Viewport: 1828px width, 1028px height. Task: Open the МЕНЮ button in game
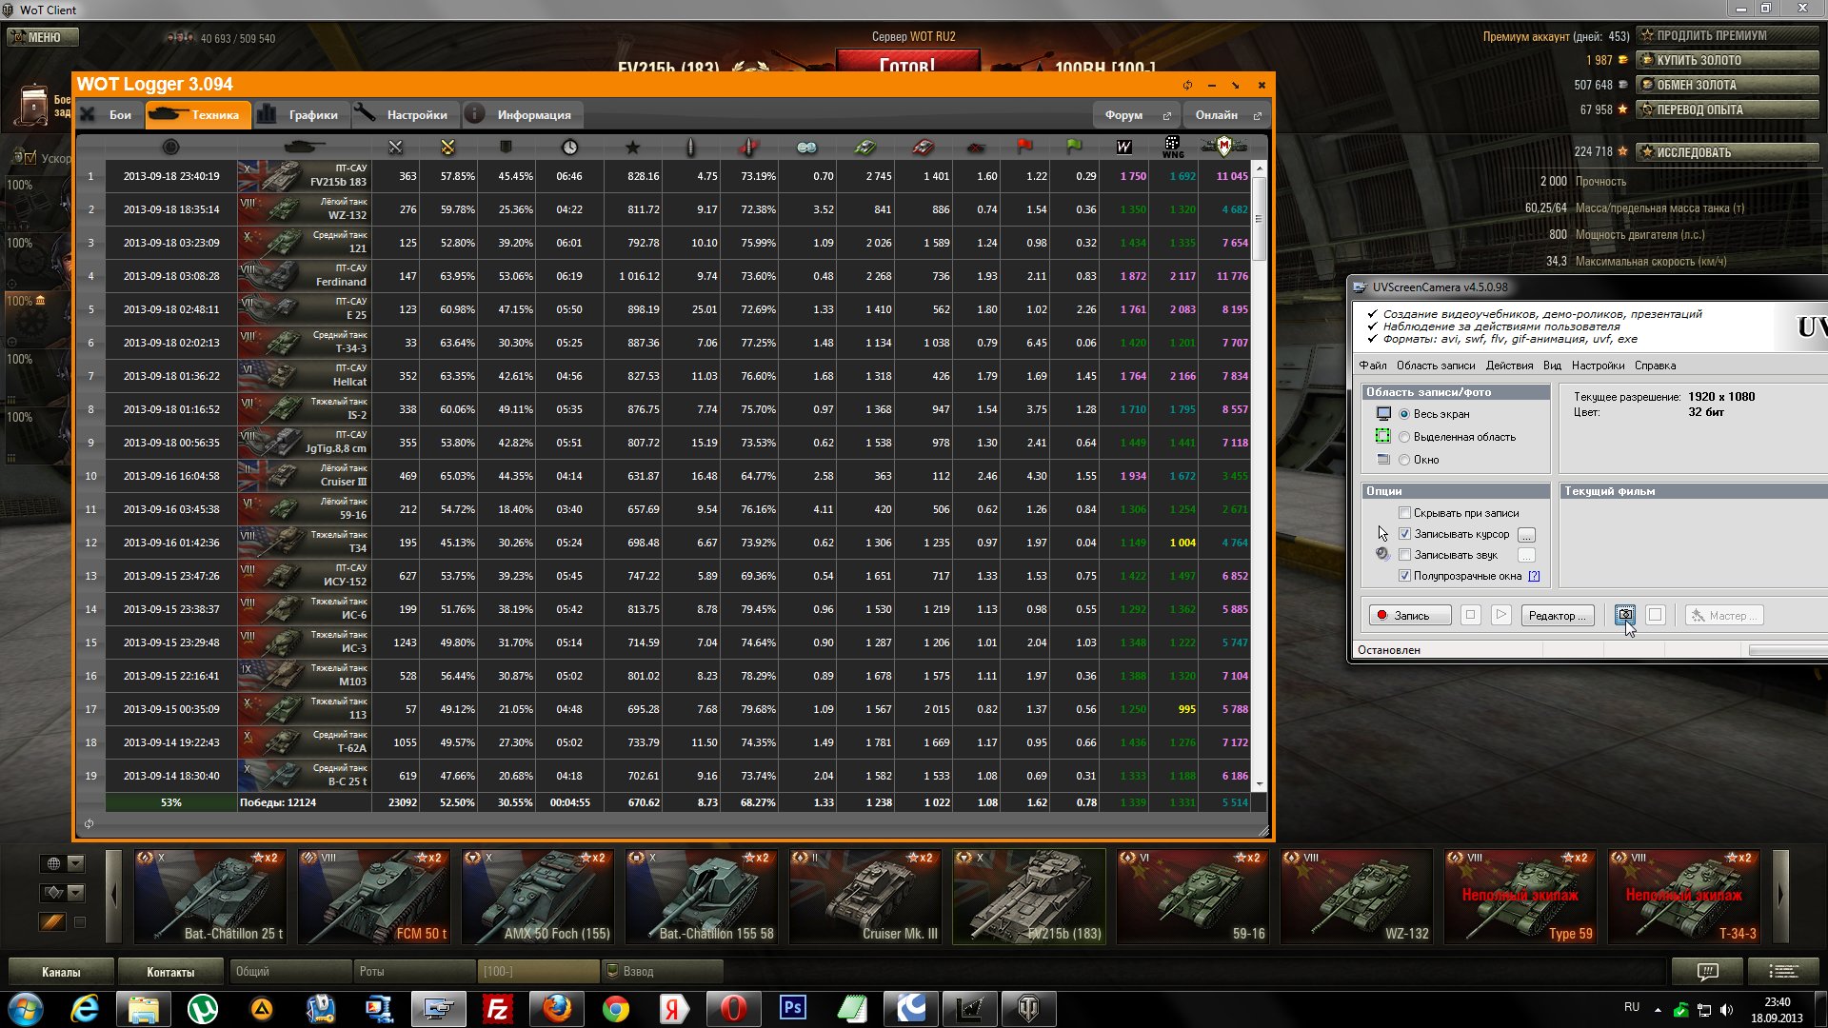tap(43, 37)
